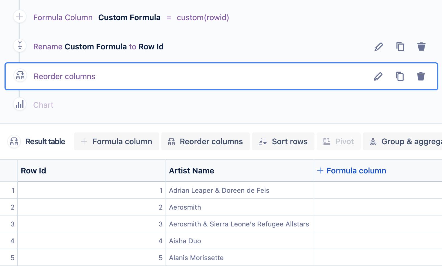Click the Chart step bar icon
Screen dimensions: 442x266
point(20,104)
